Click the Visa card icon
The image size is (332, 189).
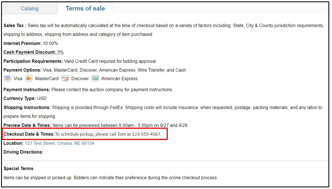(7, 78)
